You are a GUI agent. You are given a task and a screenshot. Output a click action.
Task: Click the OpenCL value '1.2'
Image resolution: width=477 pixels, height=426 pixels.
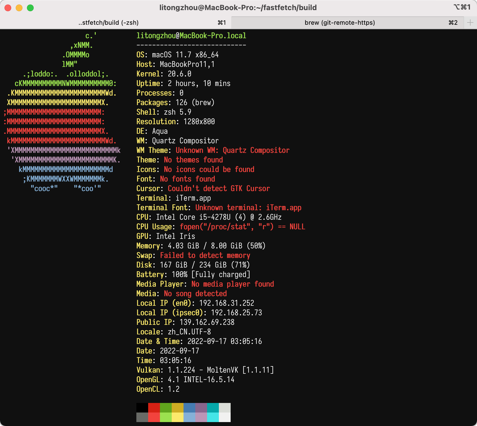click(x=174, y=389)
